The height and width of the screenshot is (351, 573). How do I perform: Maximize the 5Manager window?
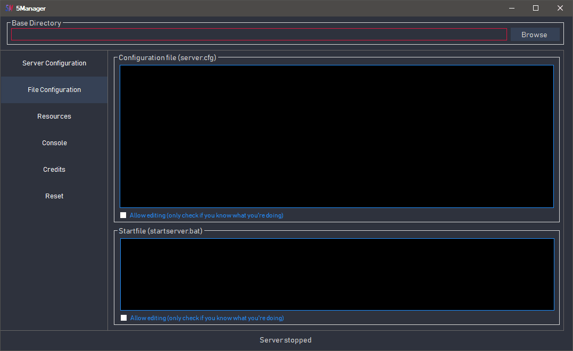point(536,8)
